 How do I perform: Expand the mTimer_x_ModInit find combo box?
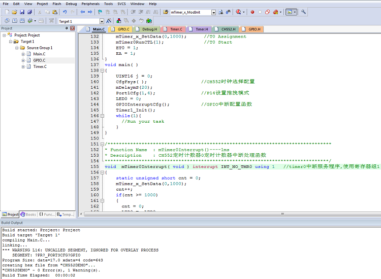213,12
